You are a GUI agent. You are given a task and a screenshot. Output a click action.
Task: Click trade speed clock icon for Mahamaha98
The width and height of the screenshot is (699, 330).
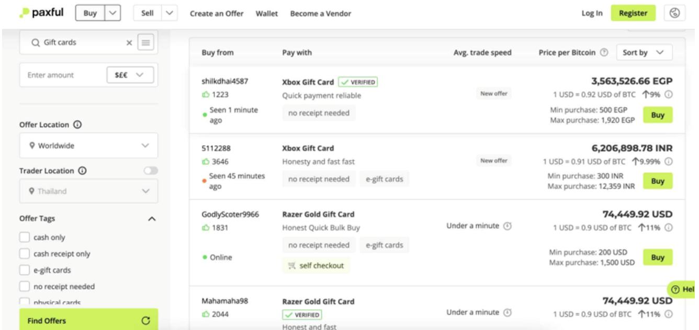point(507,313)
